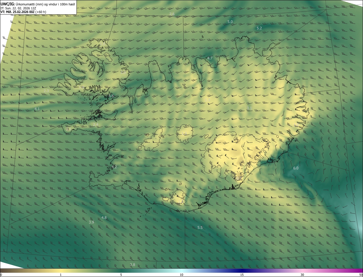Click the 15 tick on the color scale
The height and width of the screenshot is (277, 363).
coord(242,275)
